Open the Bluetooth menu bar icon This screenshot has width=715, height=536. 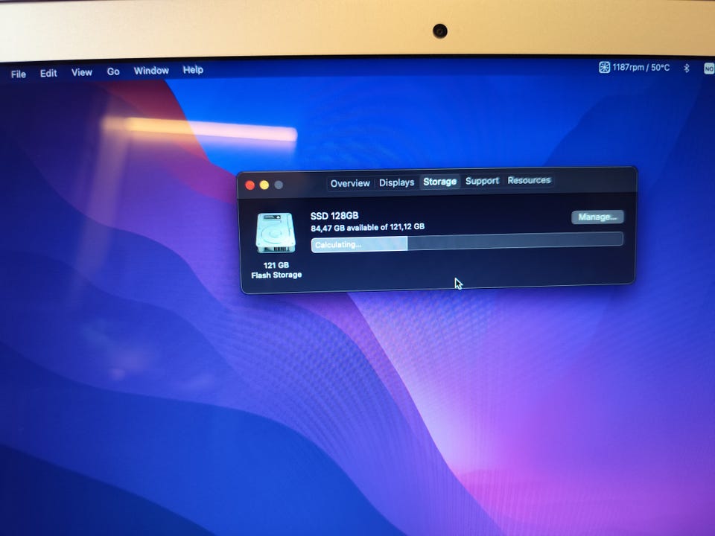(686, 68)
